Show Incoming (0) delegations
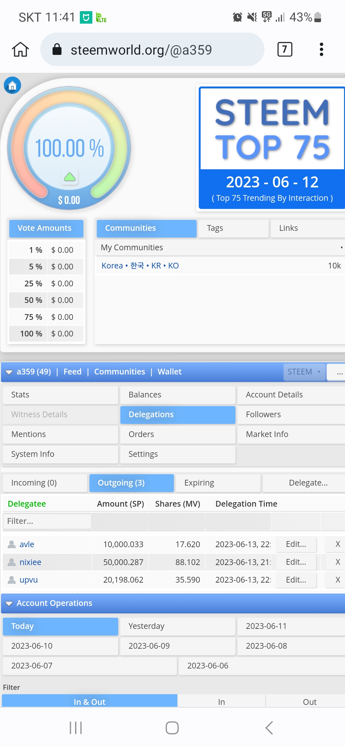 [x=45, y=483]
